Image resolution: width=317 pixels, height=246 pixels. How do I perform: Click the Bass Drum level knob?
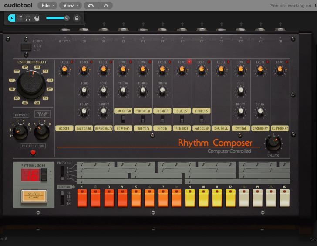coord(84,70)
